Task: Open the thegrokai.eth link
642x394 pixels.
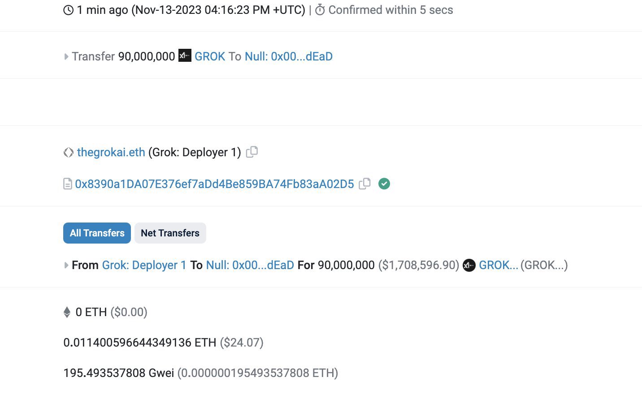Action: [111, 152]
